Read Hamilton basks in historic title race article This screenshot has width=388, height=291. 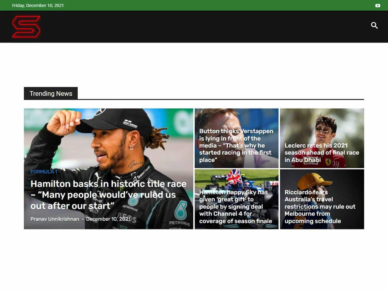click(x=109, y=195)
